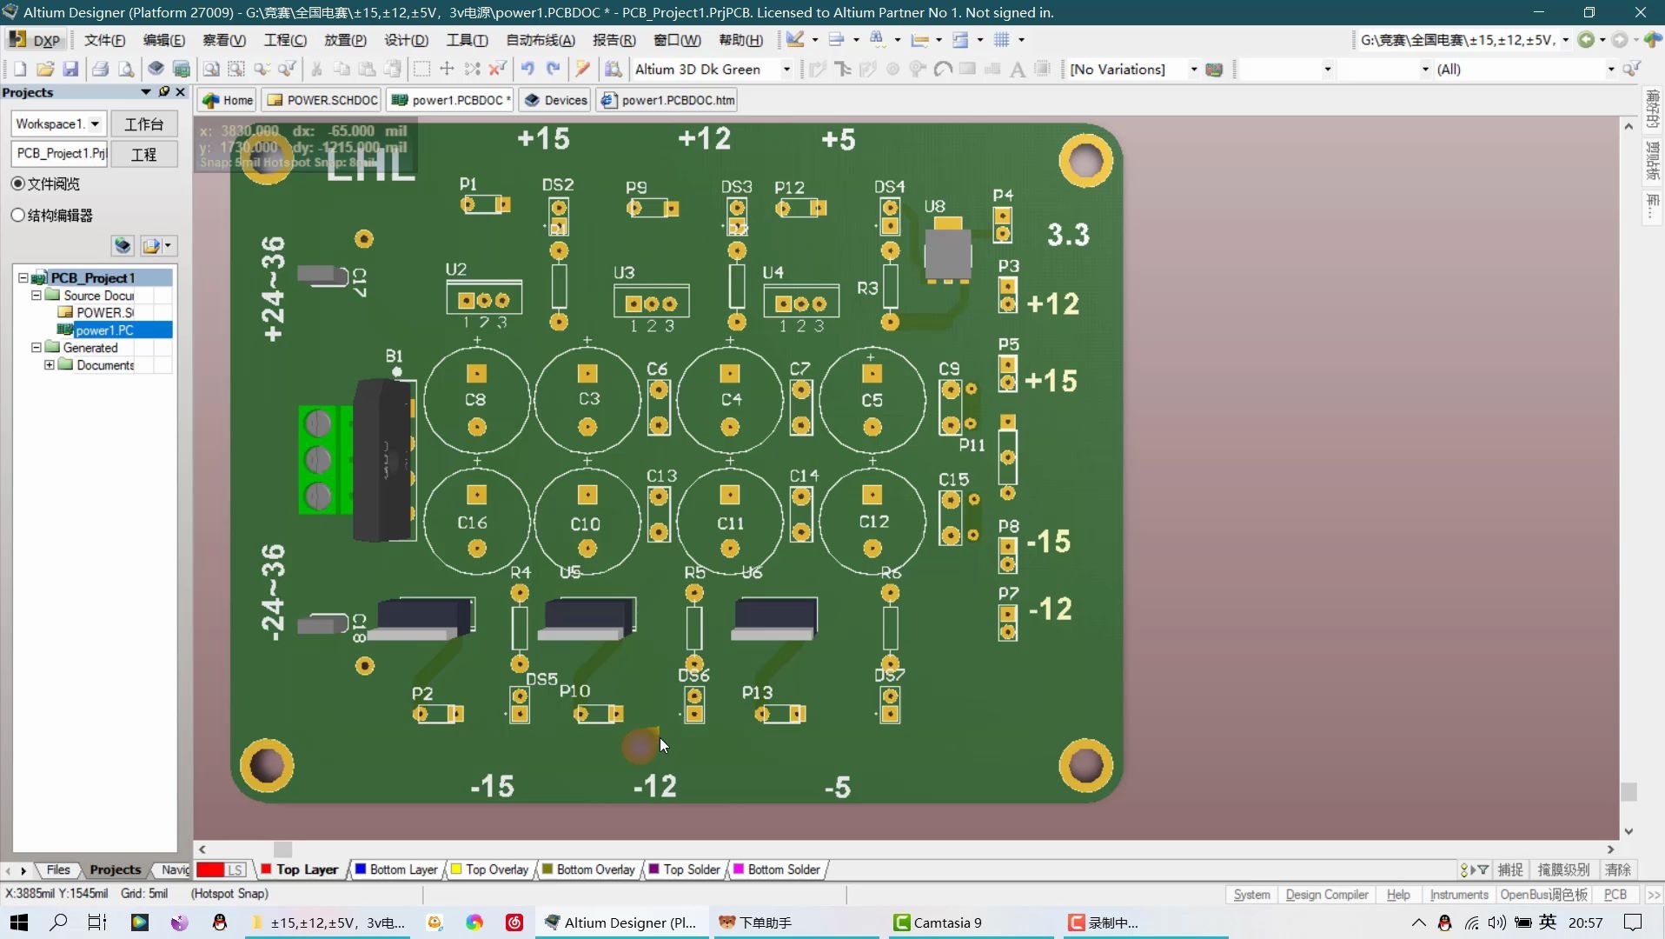Click the 清除 button in status area
This screenshot has height=939, width=1665.
coord(1617,869)
